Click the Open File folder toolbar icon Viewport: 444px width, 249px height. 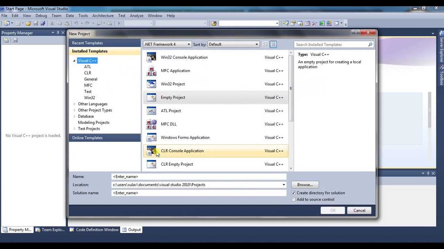(28, 23)
